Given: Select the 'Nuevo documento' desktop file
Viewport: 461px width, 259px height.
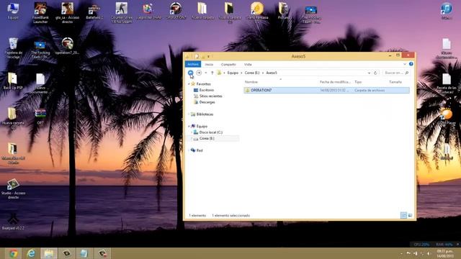Looking at the screenshot, I should point(40,83).
